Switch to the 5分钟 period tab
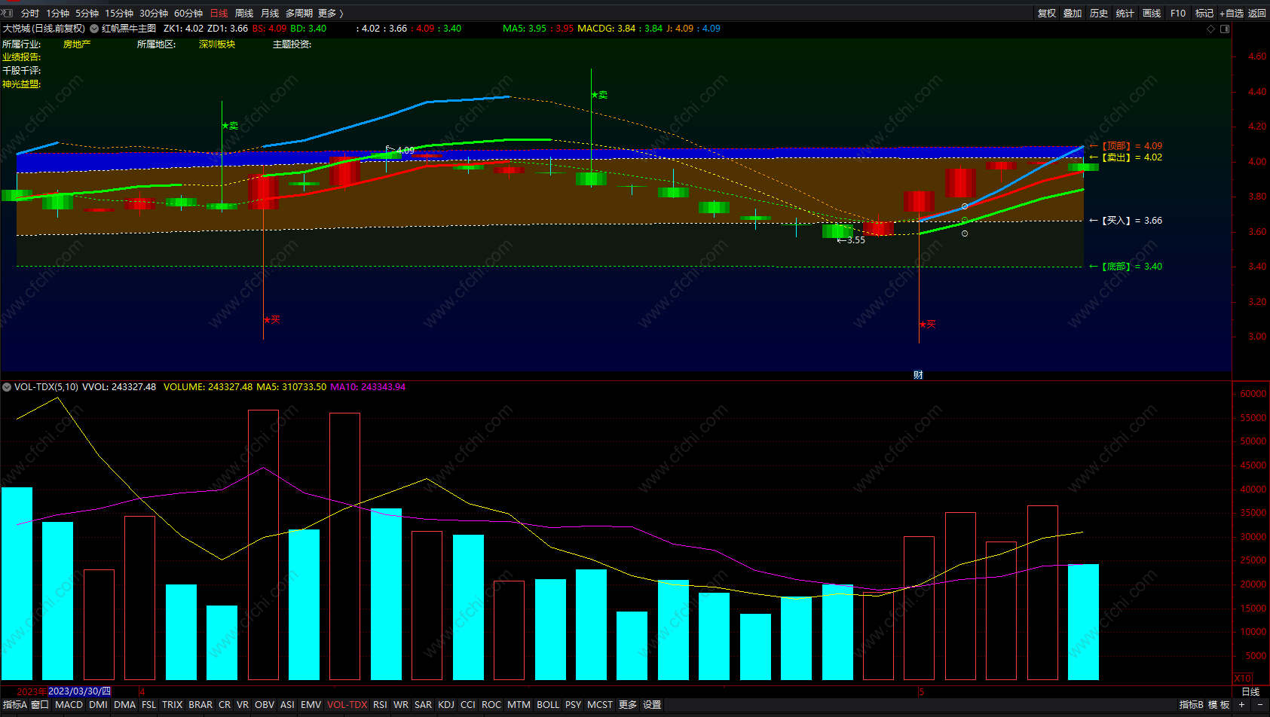Screen dimensions: 1270x717 [87, 14]
